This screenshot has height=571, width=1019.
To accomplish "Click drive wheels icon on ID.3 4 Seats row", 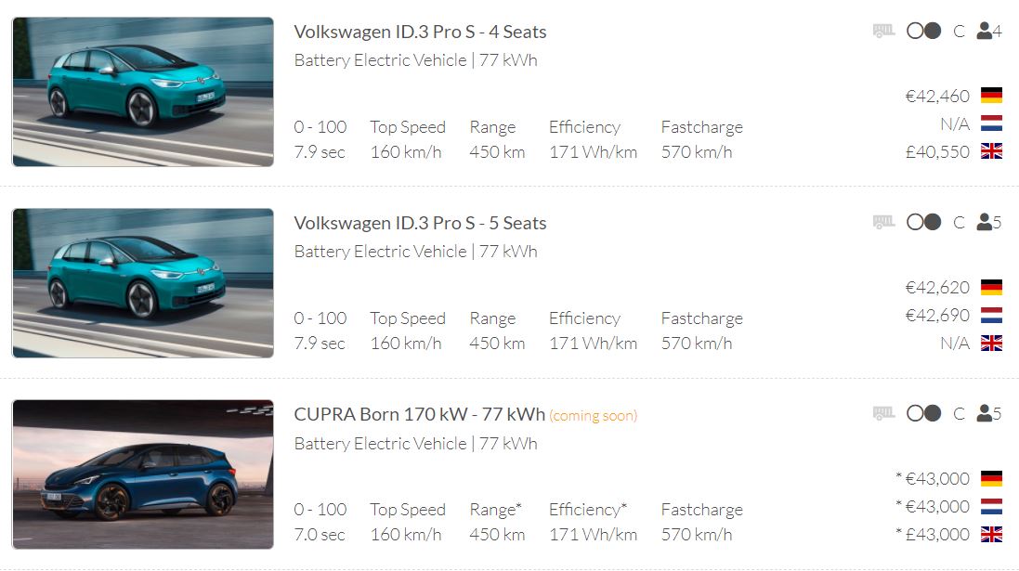I will tap(924, 31).
